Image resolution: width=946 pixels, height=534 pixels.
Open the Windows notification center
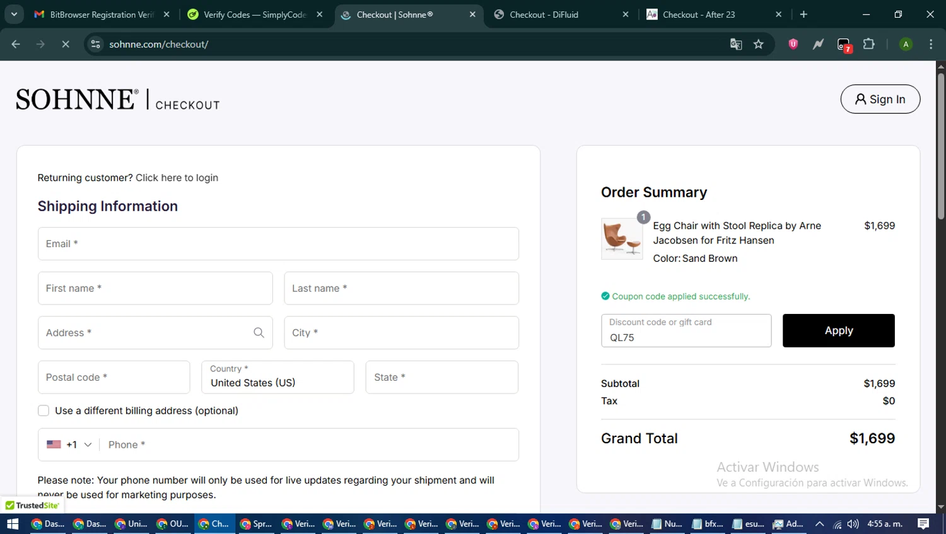coord(923,524)
